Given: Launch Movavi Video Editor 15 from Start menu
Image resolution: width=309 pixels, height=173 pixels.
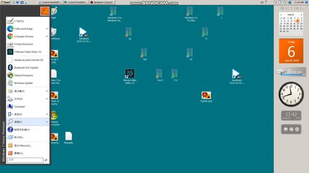Looking at the screenshot, I should (28, 52).
